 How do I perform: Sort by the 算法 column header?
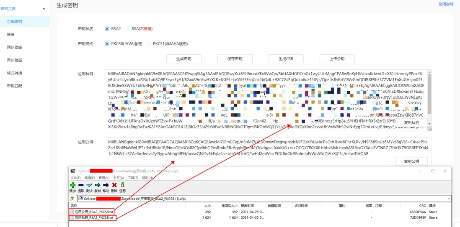point(432,206)
